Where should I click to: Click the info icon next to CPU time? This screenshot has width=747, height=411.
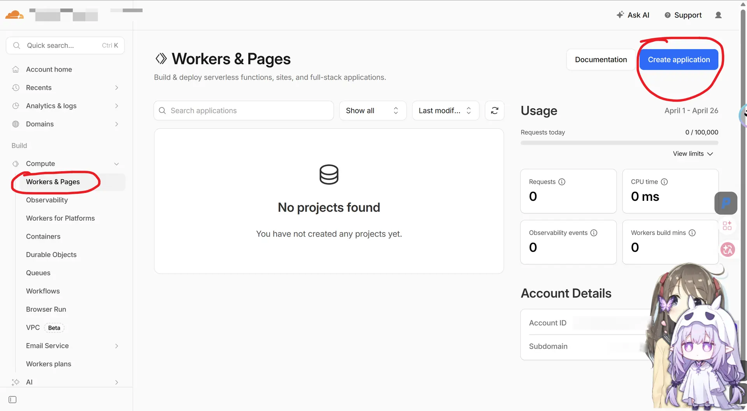[x=665, y=182]
